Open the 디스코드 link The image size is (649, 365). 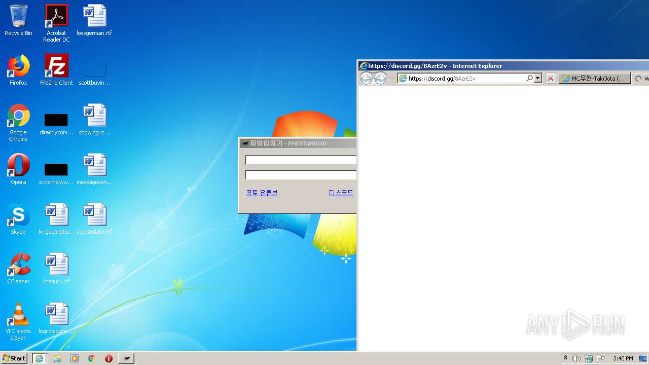tap(341, 193)
